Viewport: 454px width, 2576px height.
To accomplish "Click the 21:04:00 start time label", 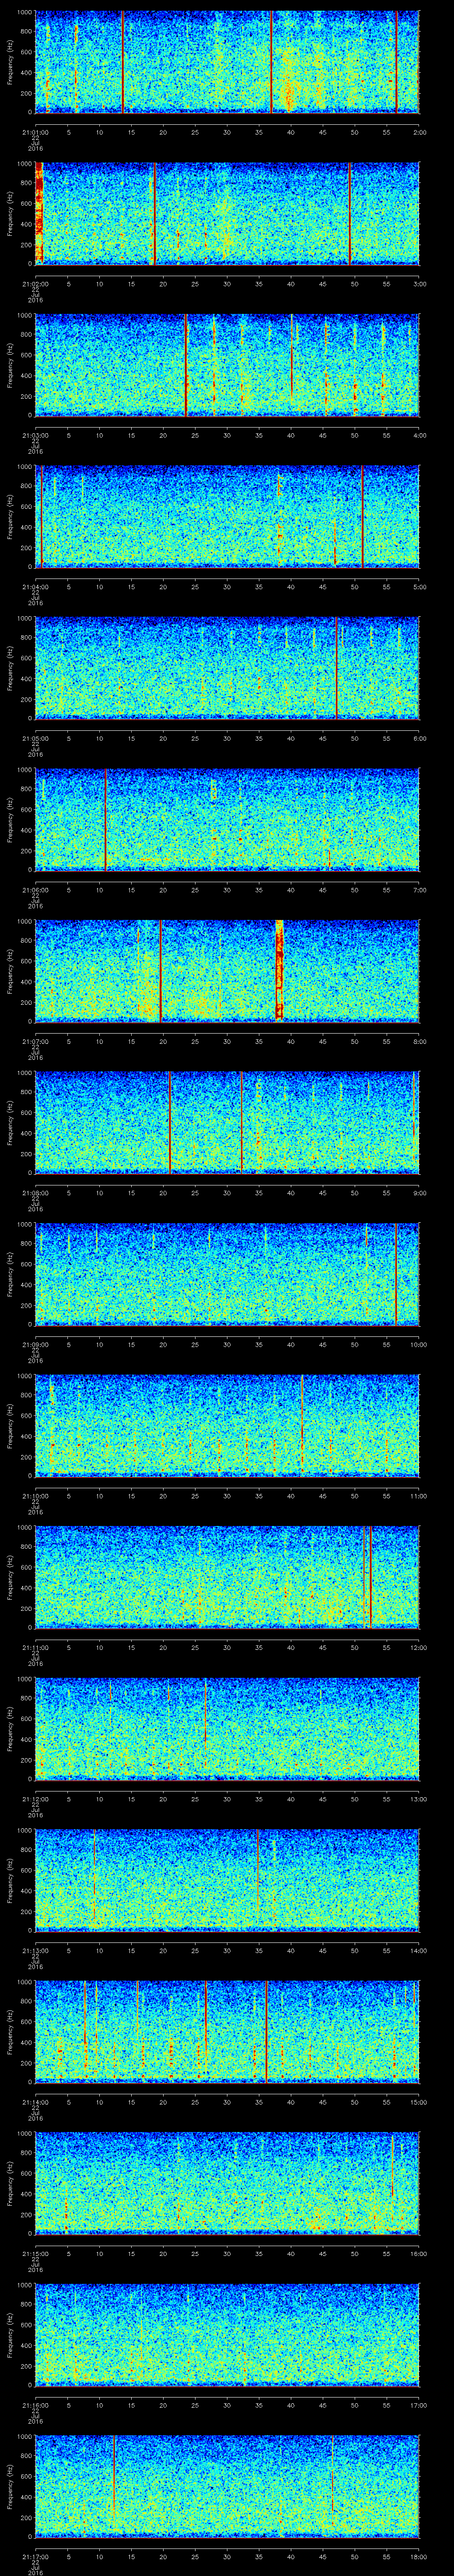I will 35,587.
